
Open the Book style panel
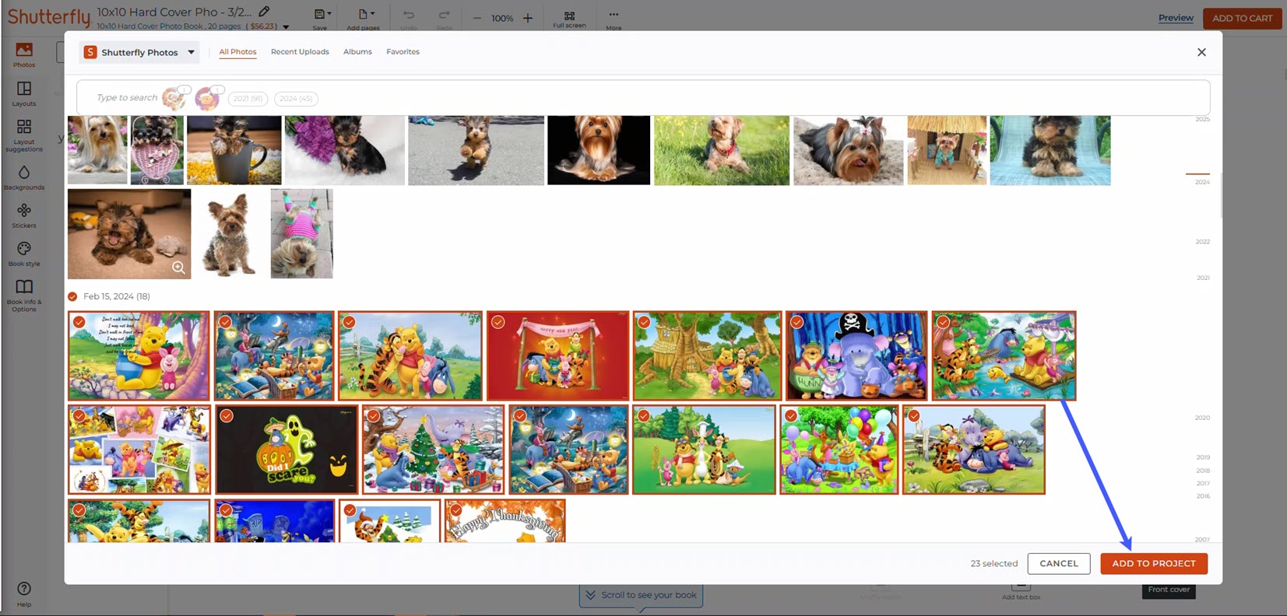[x=24, y=254]
